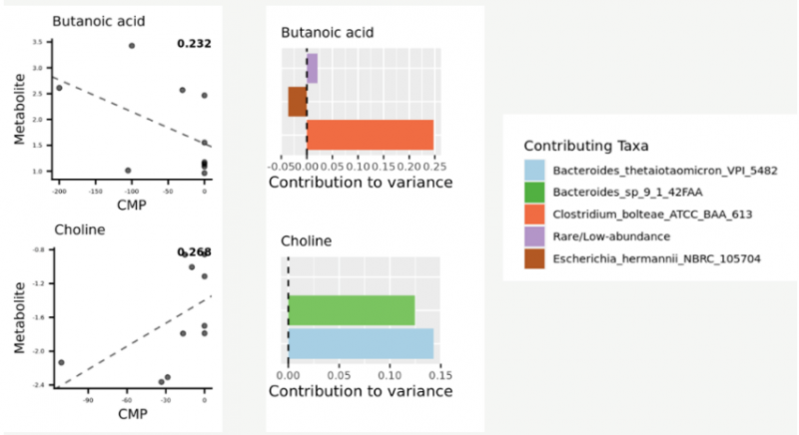Click the green bar in Choline bar chart
This screenshot has height=435, width=799.
tap(351, 309)
